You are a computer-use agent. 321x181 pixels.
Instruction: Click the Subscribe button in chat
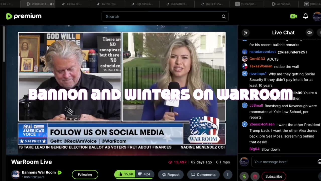tap(274, 176)
